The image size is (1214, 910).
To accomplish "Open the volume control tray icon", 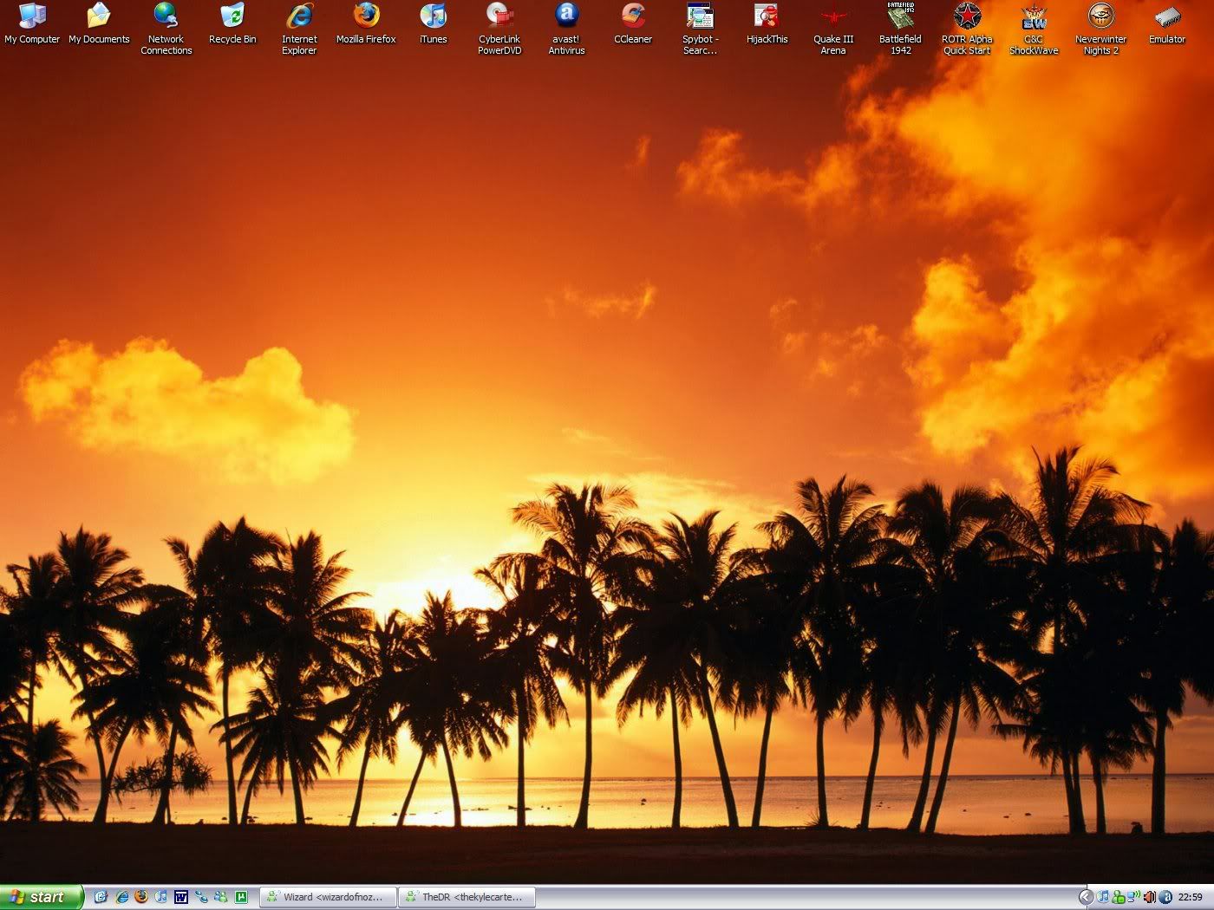I will point(1150,897).
